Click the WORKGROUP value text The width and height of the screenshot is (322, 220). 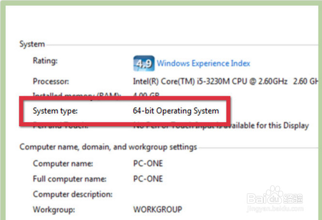coord(157,209)
